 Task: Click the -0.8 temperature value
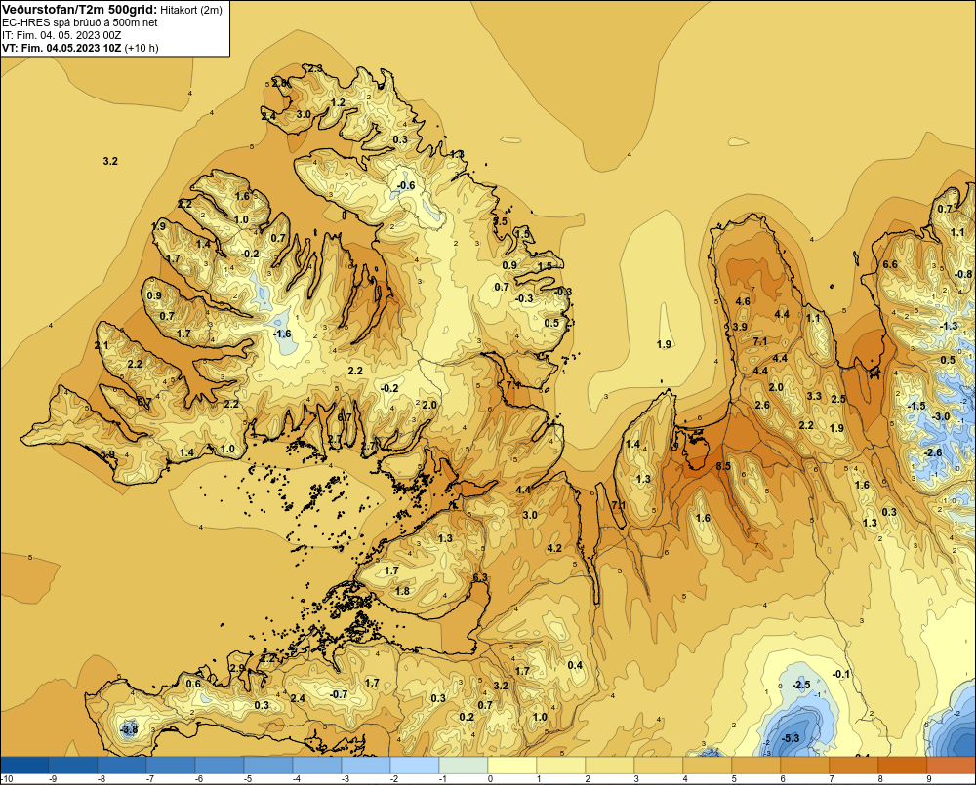(x=963, y=274)
